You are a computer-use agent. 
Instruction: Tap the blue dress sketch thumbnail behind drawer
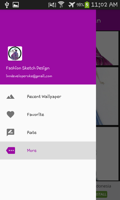[107, 96]
